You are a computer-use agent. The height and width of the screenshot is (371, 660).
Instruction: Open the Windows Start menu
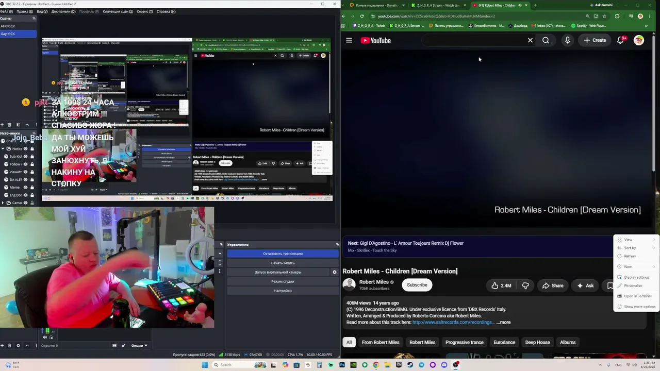[x=205, y=365]
